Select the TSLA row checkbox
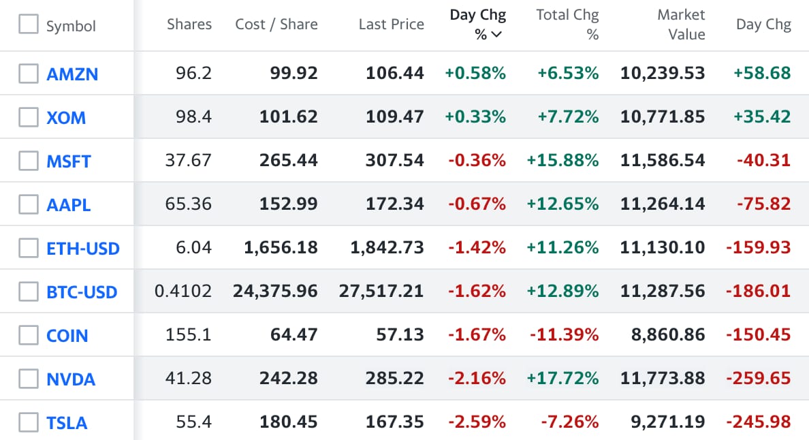809x440 pixels. click(29, 422)
